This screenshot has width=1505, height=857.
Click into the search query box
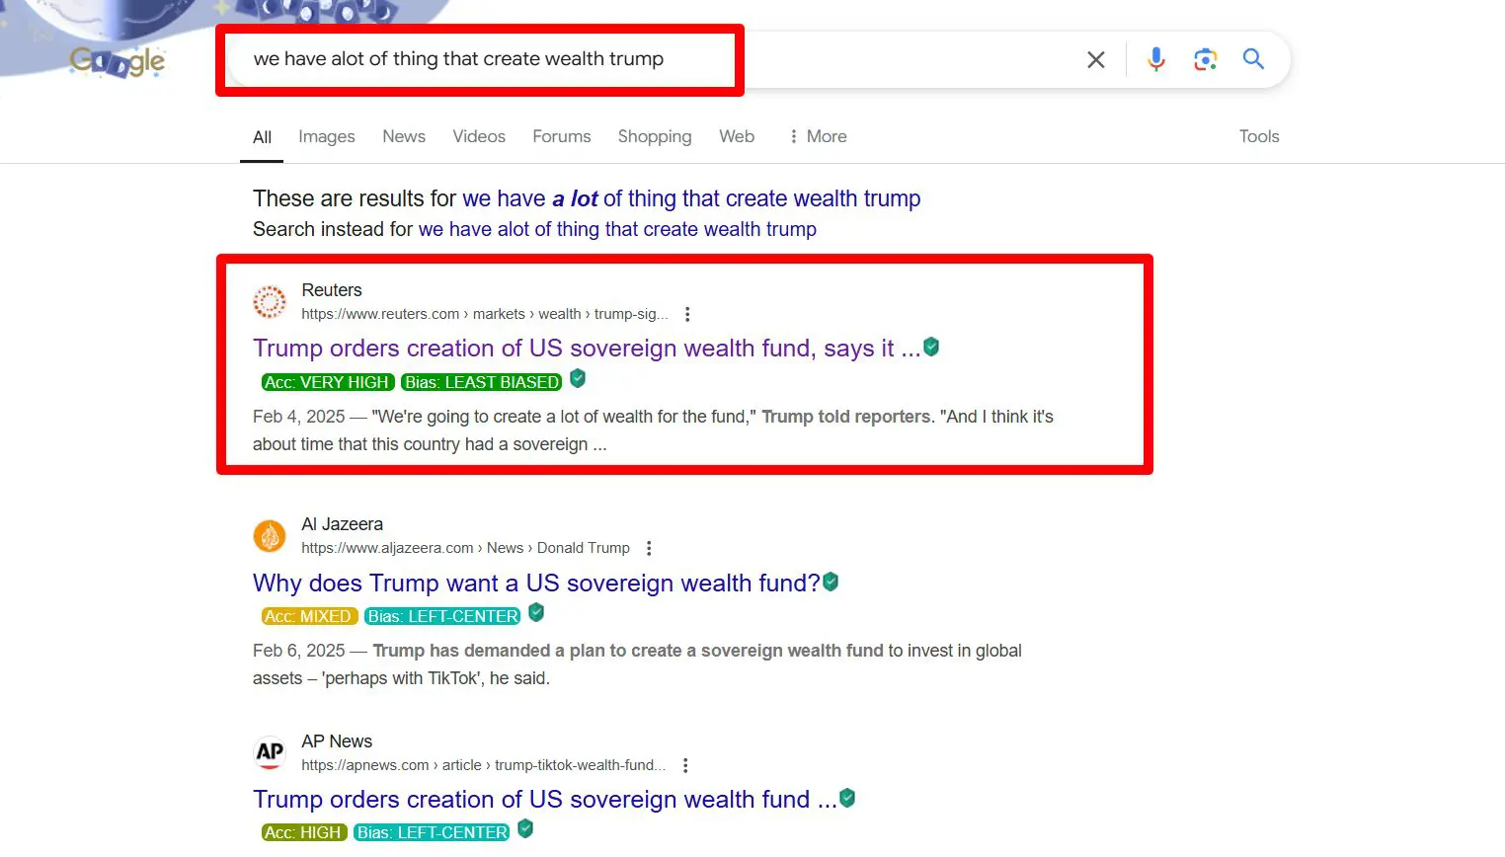(x=652, y=59)
